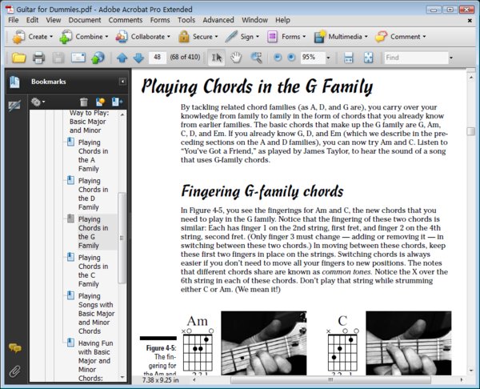Click the Open file folder icon

pyautogui.click(x=18, y=58)
